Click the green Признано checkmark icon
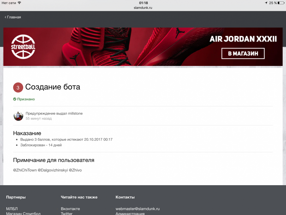 [15, 99]
